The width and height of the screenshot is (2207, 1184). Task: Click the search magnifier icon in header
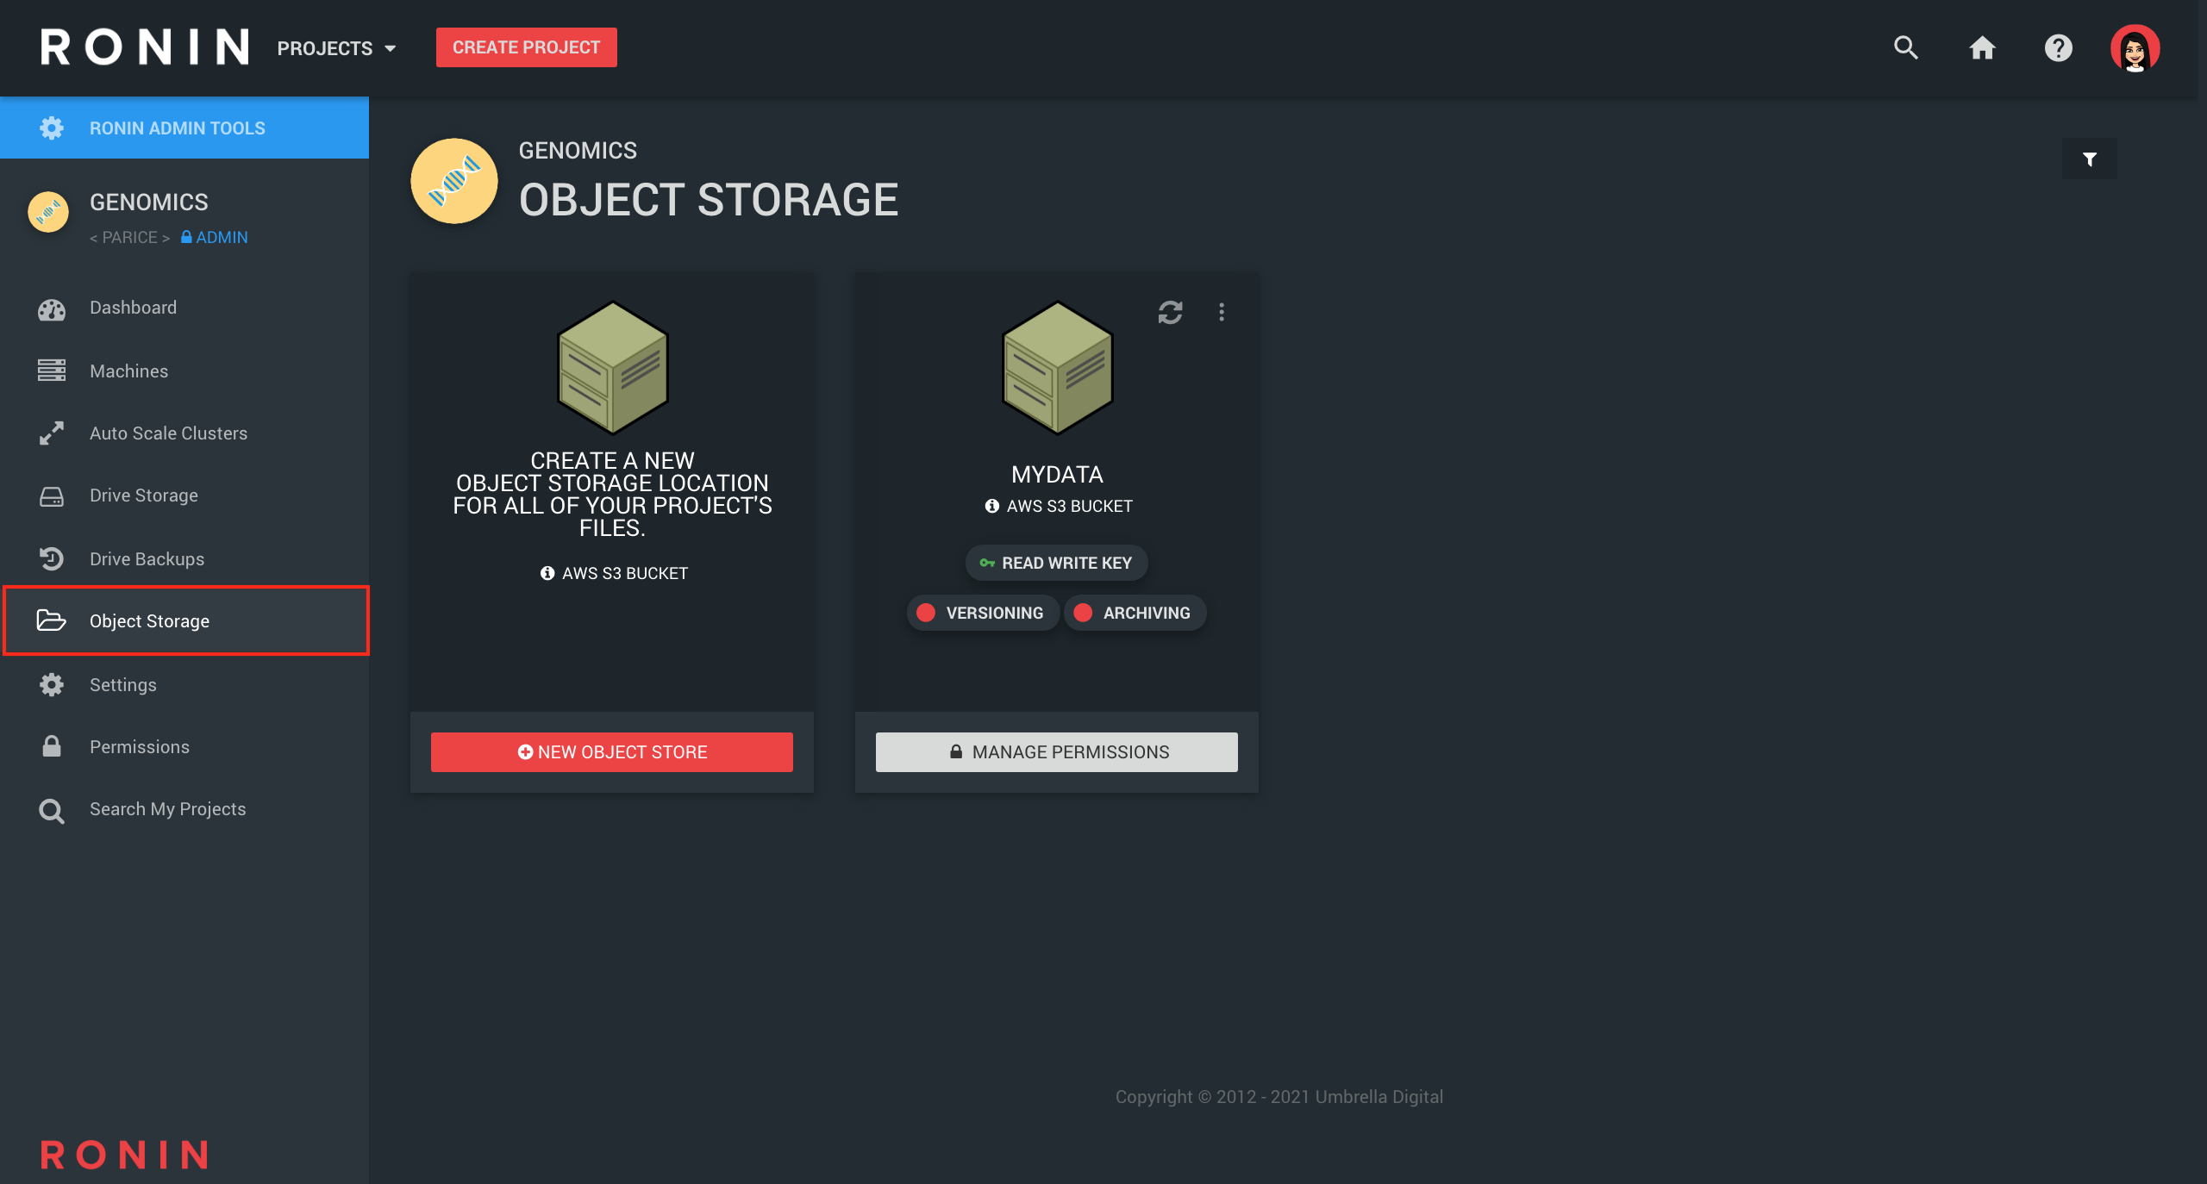tap(1905, 47)
